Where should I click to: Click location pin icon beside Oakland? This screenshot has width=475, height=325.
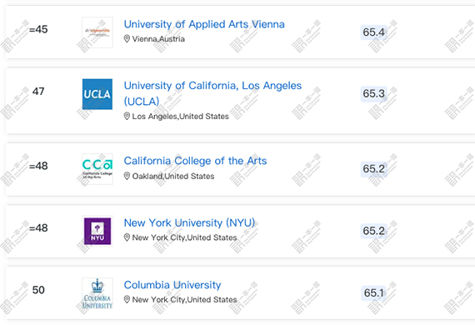pos(127,176)
